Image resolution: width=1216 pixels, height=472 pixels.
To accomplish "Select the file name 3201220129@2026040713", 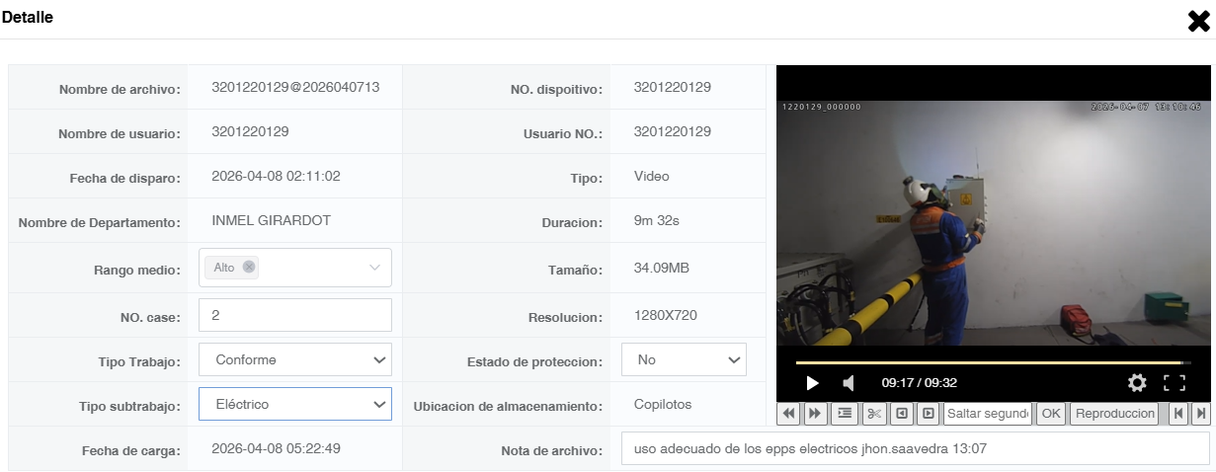I will coord(295,87).
